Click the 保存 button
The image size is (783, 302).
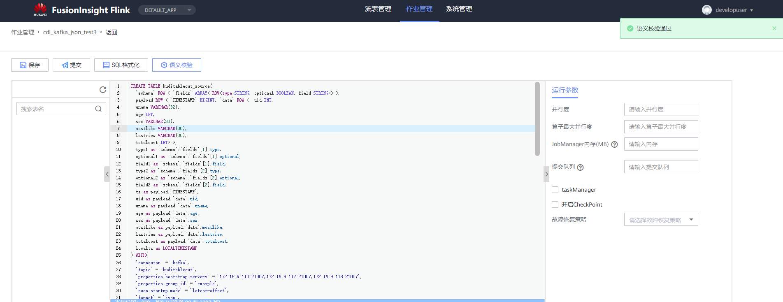coord(30,65)
